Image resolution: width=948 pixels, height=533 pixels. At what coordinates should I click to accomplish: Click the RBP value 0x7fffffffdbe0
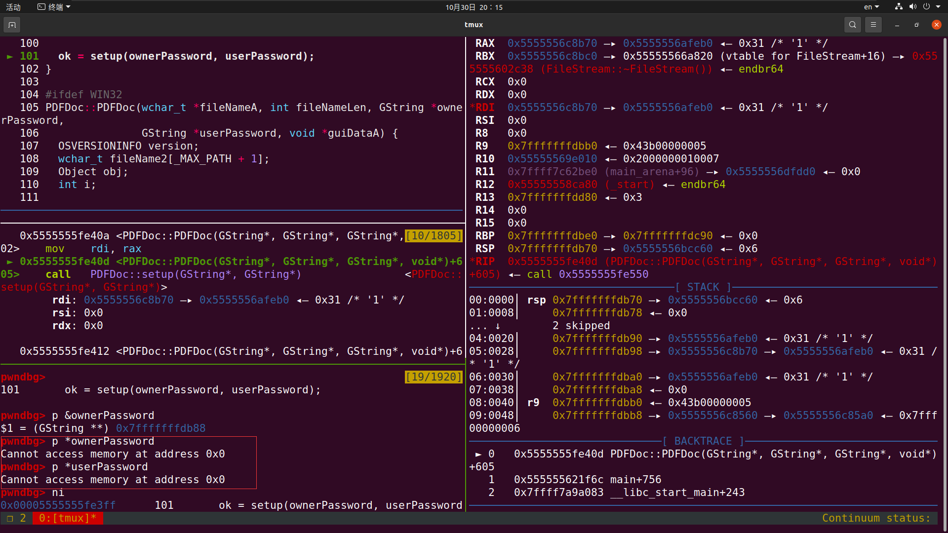pos(553,236)
